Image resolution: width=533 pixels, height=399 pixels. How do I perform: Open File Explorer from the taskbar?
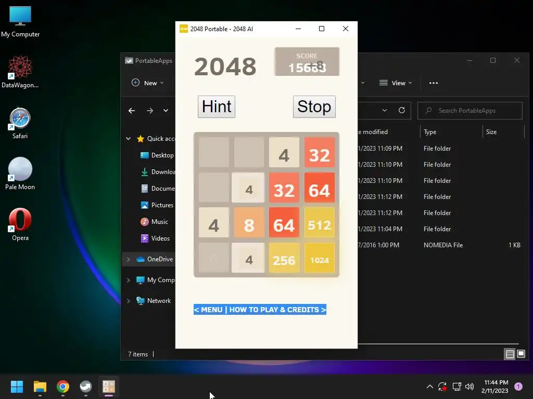[x=40, y=387]
